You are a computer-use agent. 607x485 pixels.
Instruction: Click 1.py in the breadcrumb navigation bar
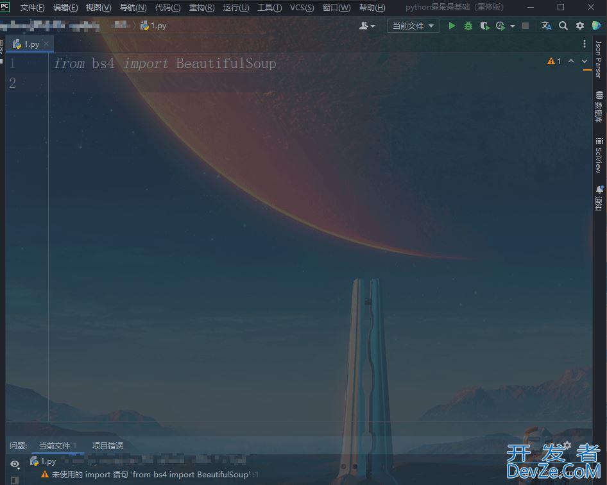click(x=153, y=26)
